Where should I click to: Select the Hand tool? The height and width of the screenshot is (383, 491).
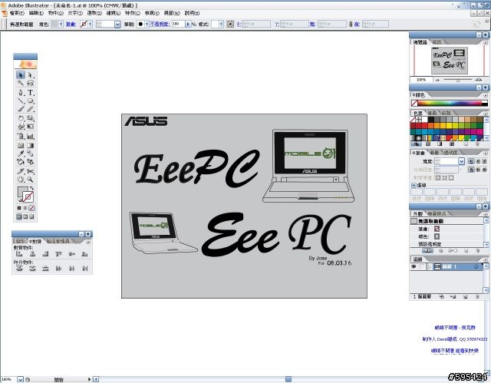tap(21, 180)
